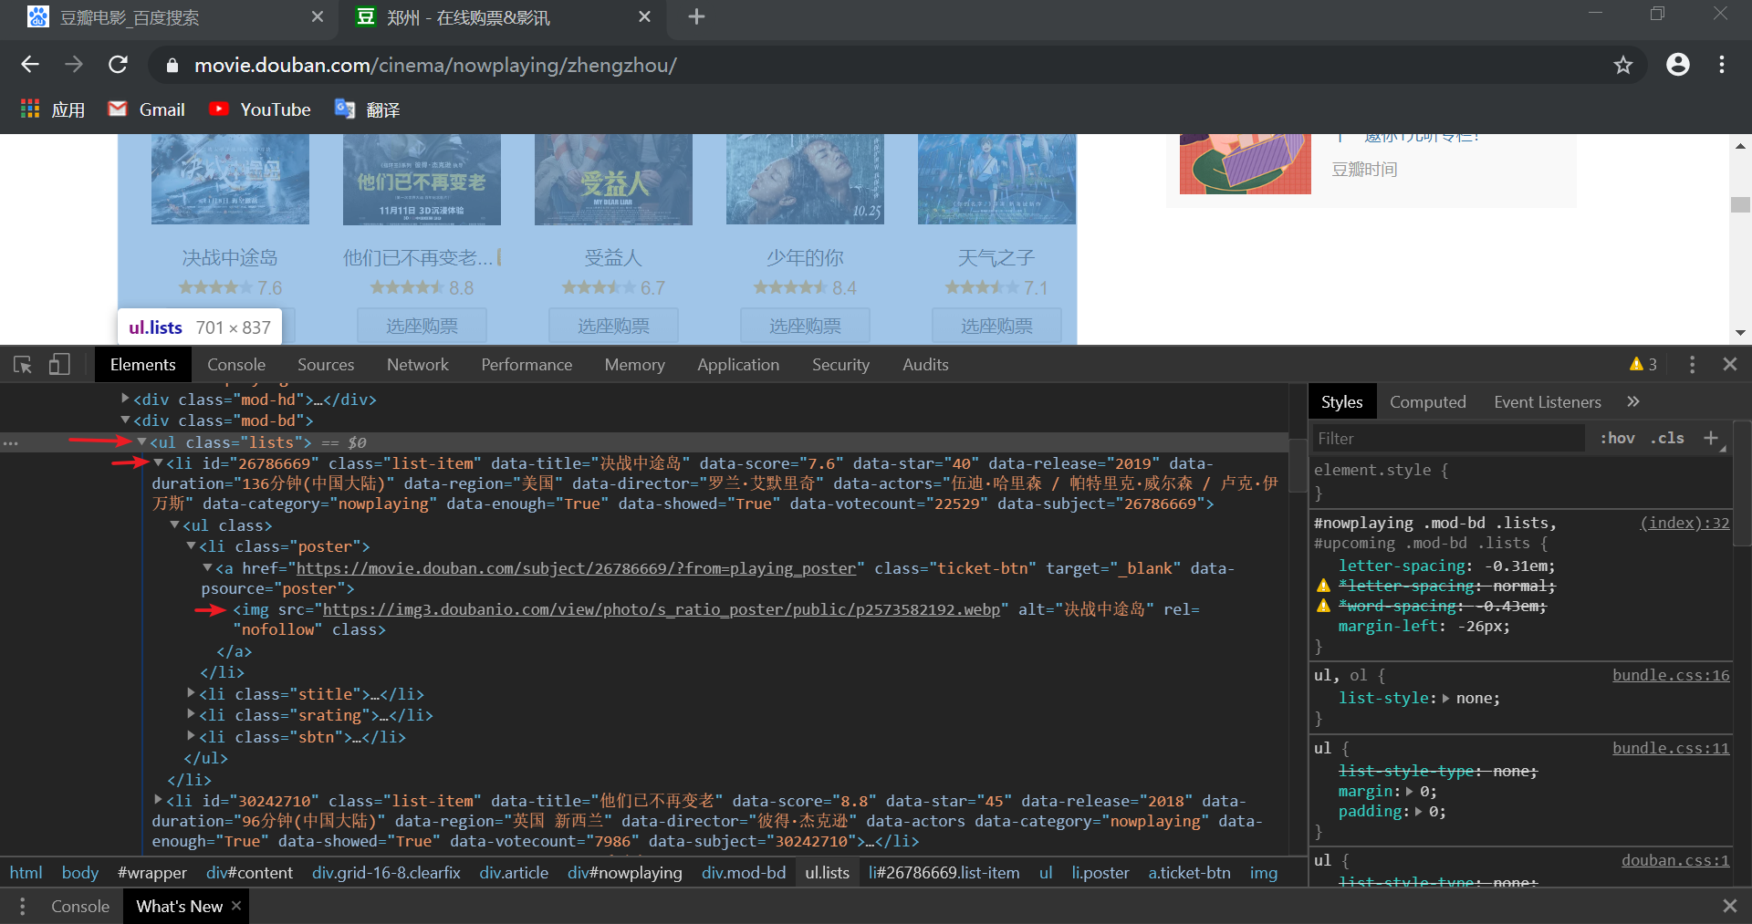Expand the li class="srating" node
The height and width of the screenshot is (924, 1752).
[192, 714]
